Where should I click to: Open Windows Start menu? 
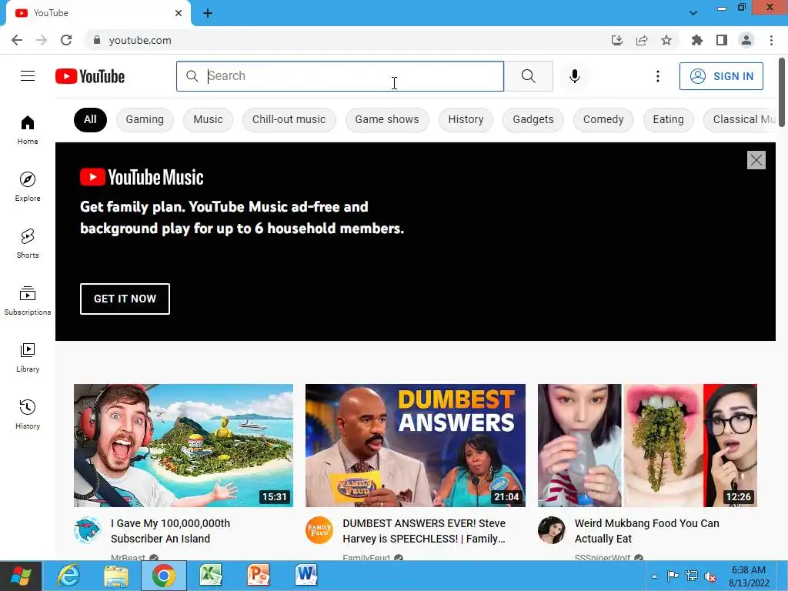click(x=21, y=576)
